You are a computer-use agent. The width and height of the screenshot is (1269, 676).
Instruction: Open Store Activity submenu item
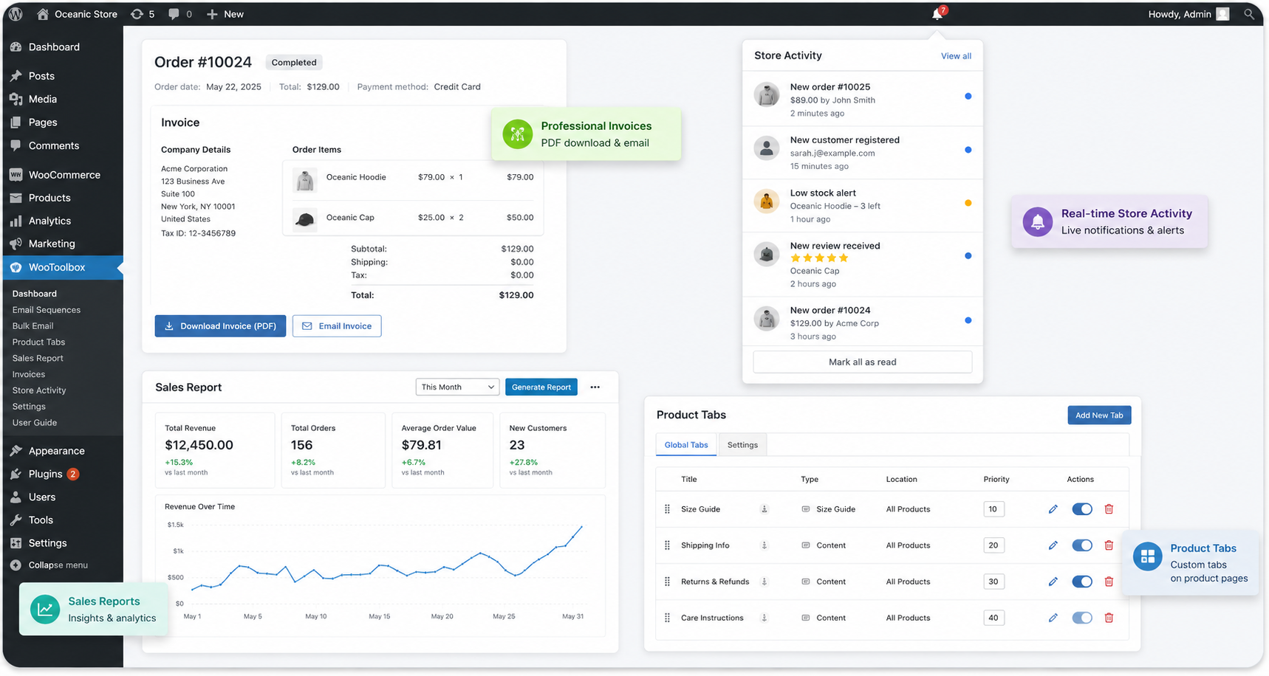39,390
